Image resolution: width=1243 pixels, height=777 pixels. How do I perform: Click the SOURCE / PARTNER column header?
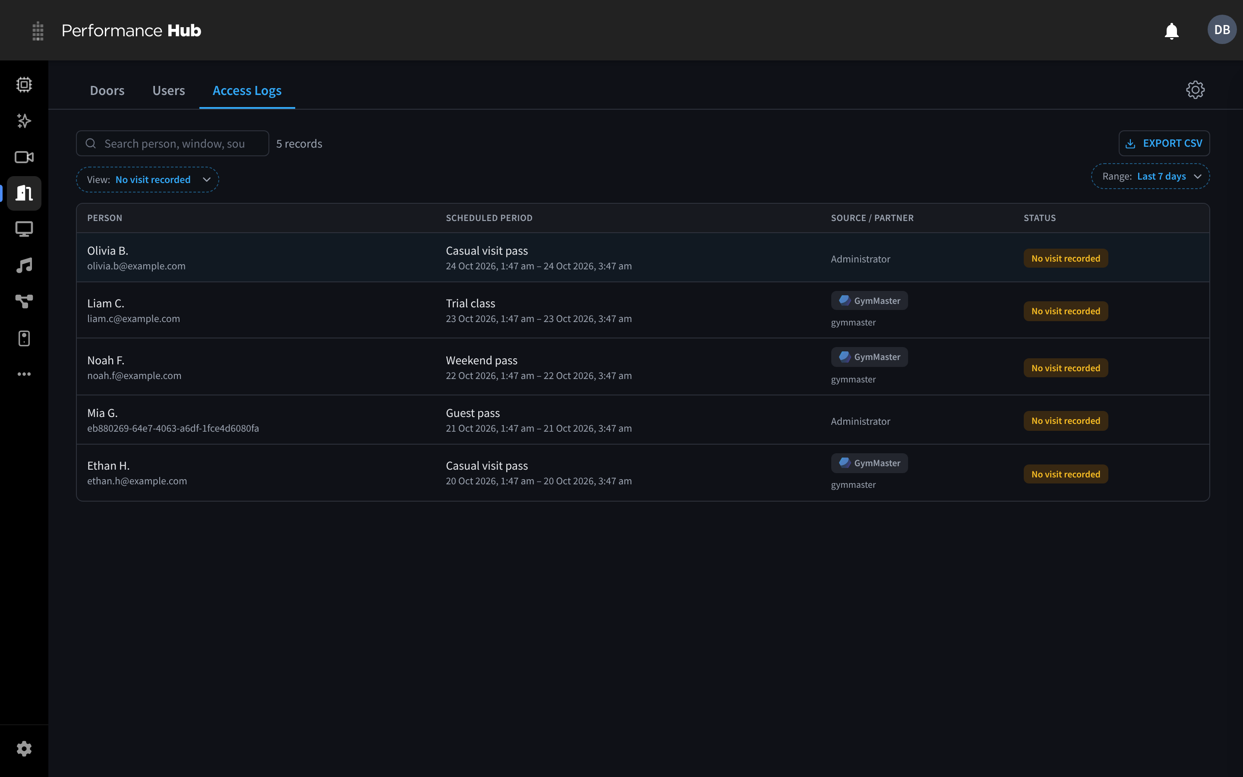[x=872, y=218]
